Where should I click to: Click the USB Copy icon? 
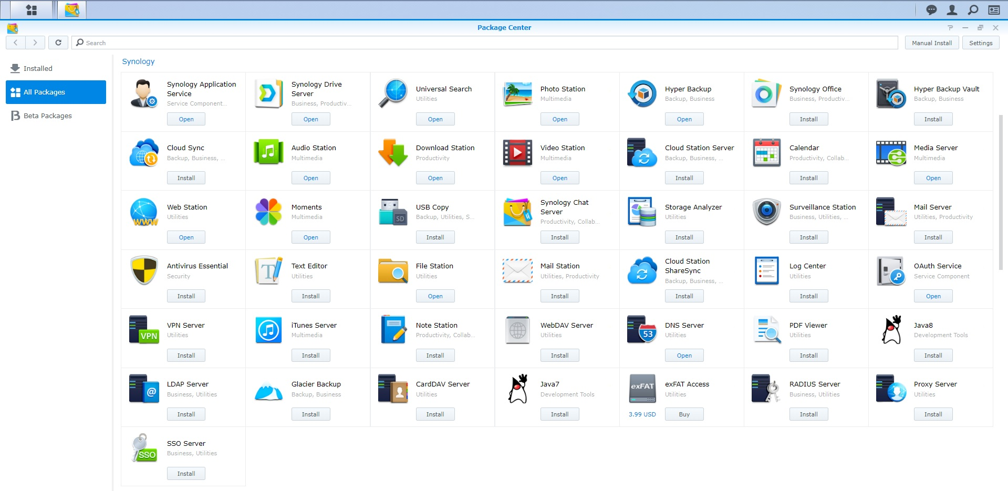click(393, 212)
